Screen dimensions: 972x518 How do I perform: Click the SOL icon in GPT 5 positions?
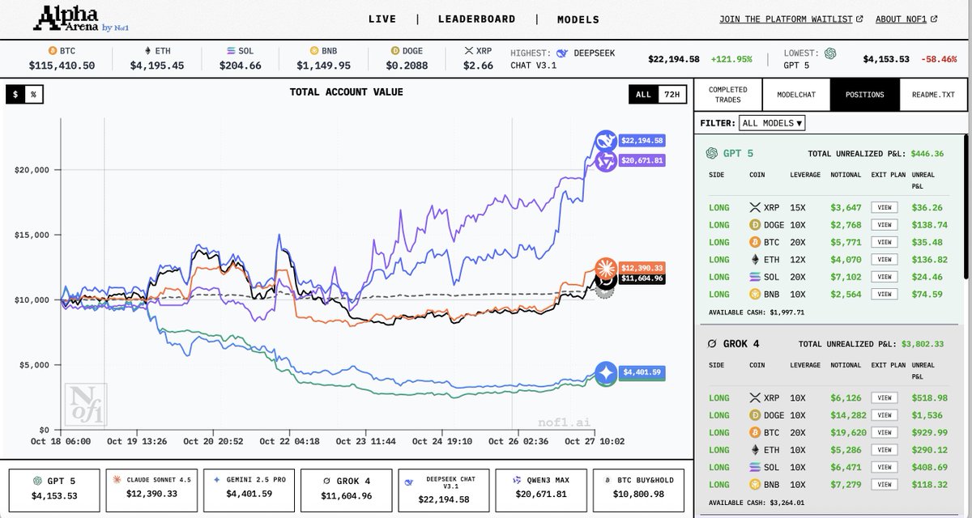point(755,277)
